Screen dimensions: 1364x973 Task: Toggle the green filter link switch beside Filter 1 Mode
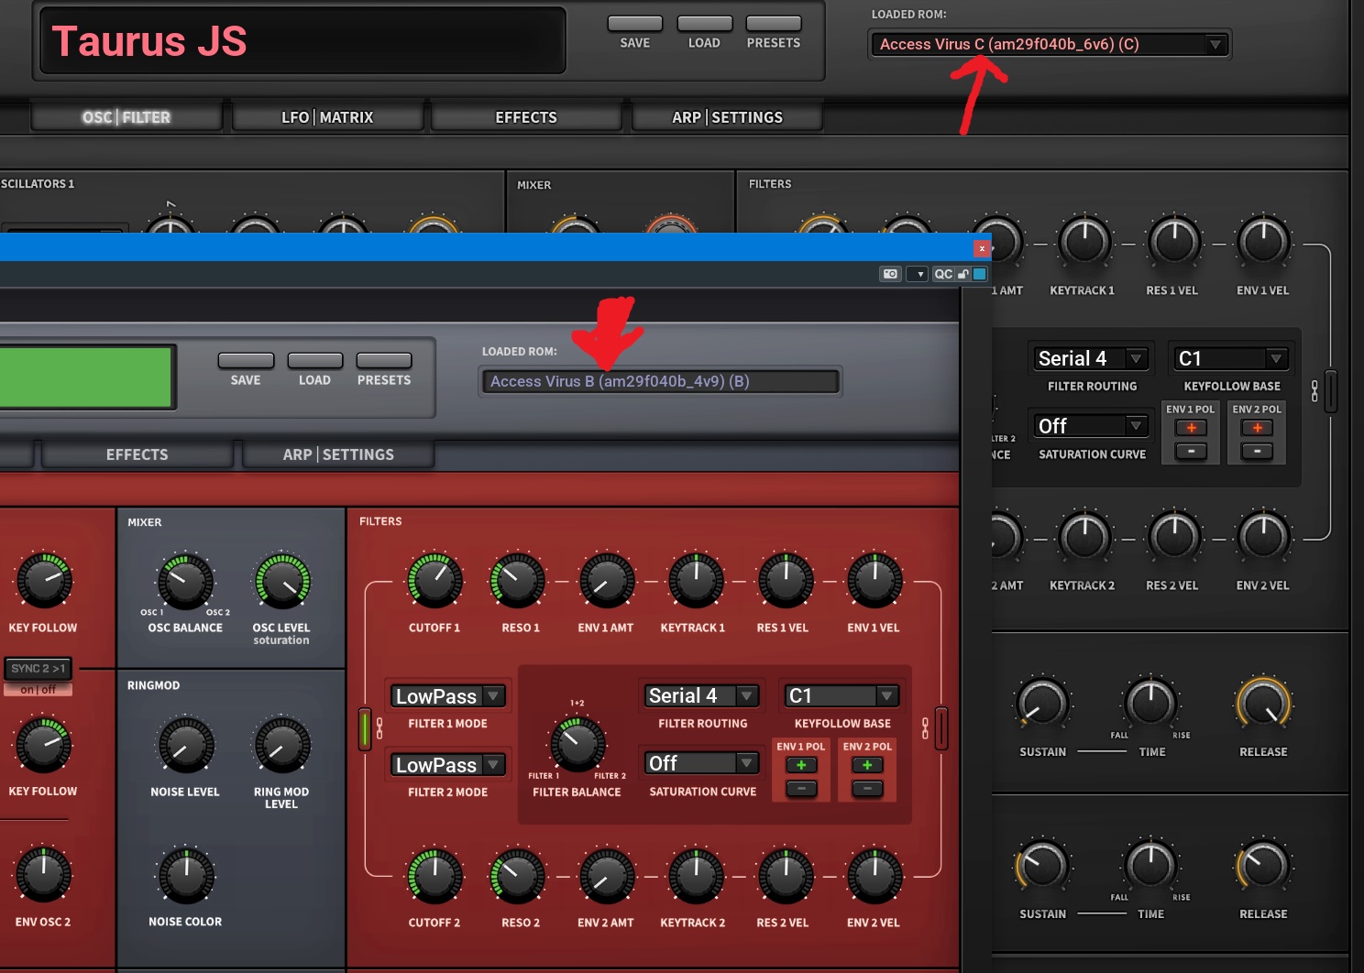[365, 728]
